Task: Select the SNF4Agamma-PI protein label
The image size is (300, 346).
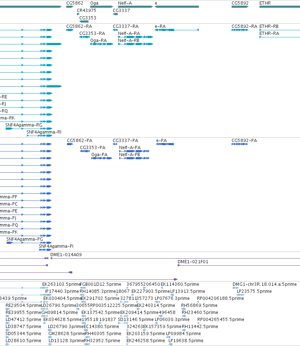Action: click(x=56, y=246)
